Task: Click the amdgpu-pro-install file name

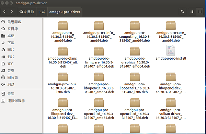Action: [x=171, y=58]
